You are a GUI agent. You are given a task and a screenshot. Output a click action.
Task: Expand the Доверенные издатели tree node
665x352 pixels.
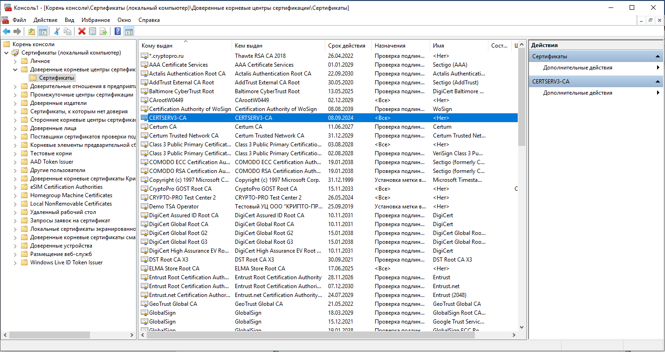point(15,103)
